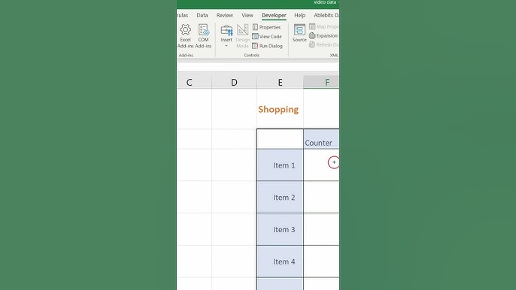This screenshot has height=290, width=516.
Task: Open COM Add-ins dialog
Action: pos(203,36)
